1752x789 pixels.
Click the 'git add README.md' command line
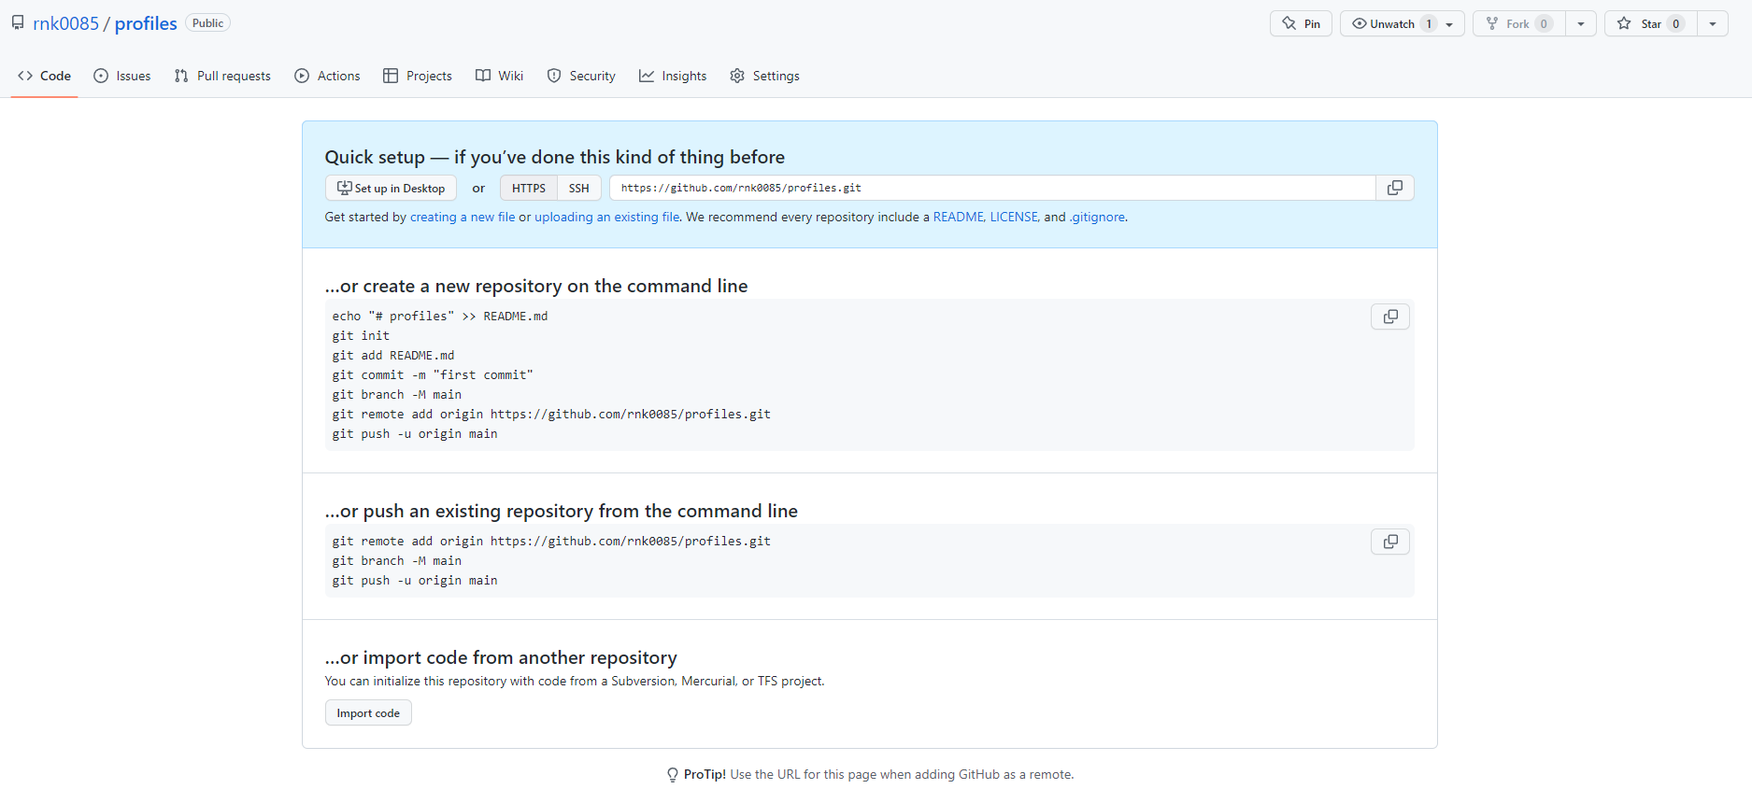coord(393,355)
